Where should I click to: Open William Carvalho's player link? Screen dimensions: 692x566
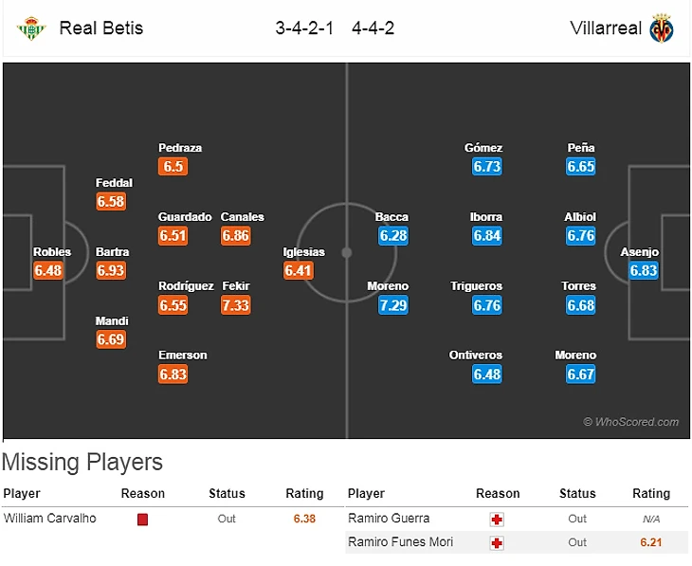point(50,519)
